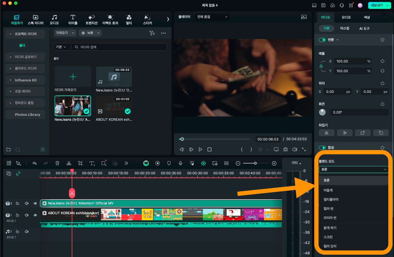Click the vertical flip icon under 뒤집기
This screenshot has height=257, width=394.
click(x=345, y=133)
